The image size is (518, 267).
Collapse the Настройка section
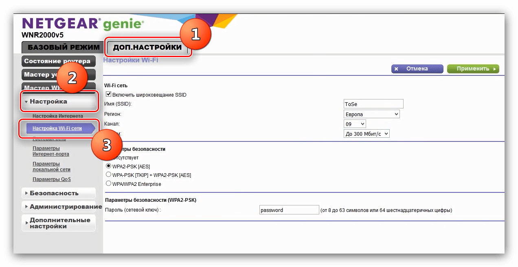(x=59, y=102)
